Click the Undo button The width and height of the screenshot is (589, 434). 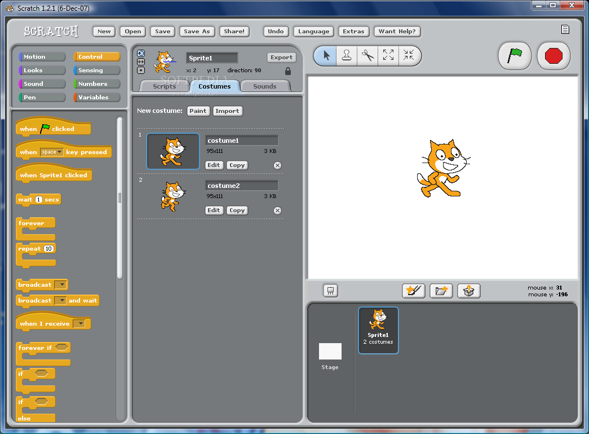tap(276, 32)
